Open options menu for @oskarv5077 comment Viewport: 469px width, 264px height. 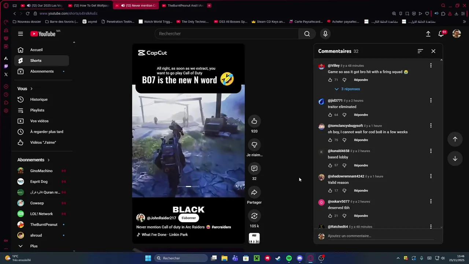[431, 201]
